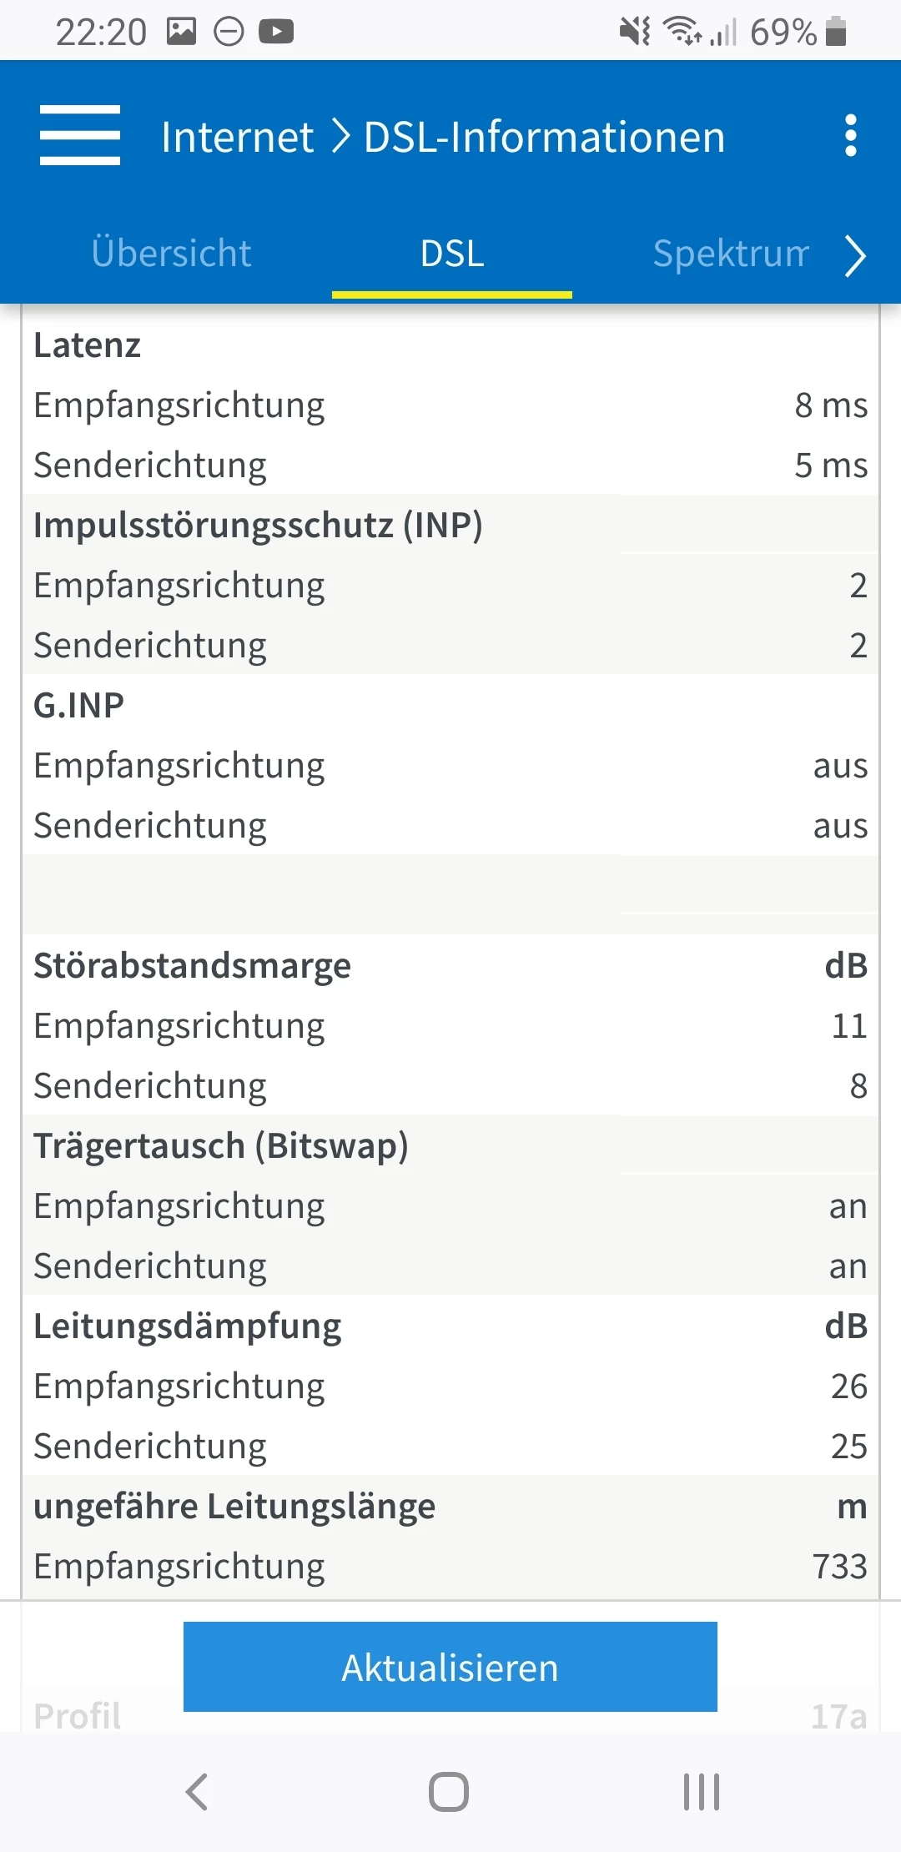Tap the Leitungsdämpfung section heading
Screen dimensions: 901x1852
tap(188, 1326)
